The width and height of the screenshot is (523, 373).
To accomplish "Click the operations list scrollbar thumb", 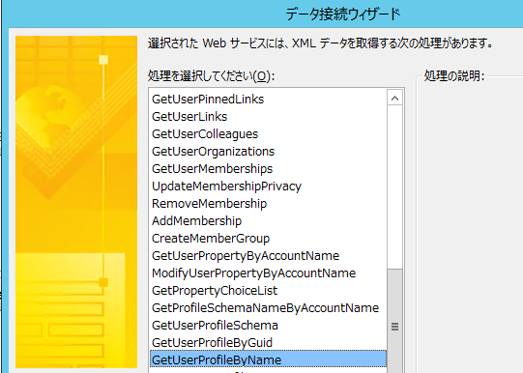I will 394,321.
